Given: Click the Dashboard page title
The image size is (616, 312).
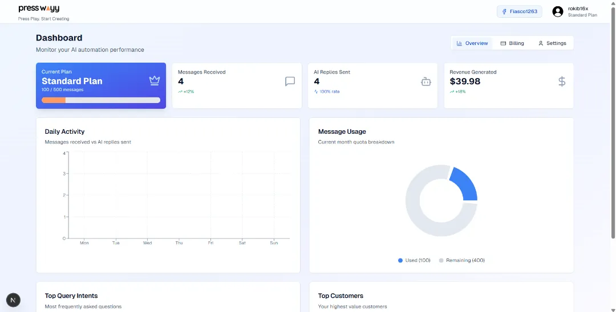Looking at the screenshot, I should 59,38.
